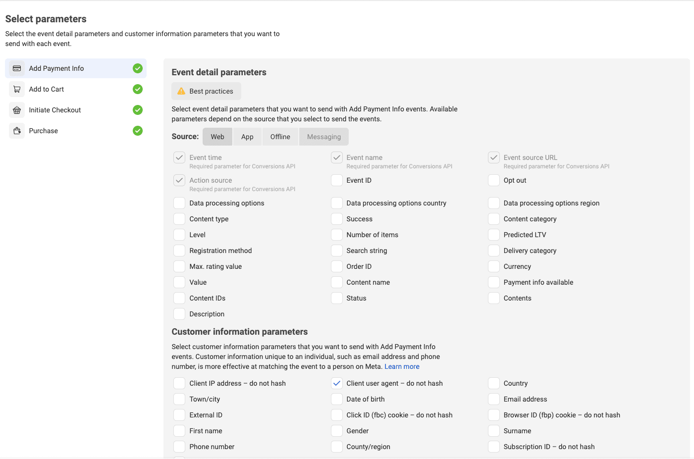Select the Offline source tab
This screenshot has width=694, height=459.
click(280, 137)
